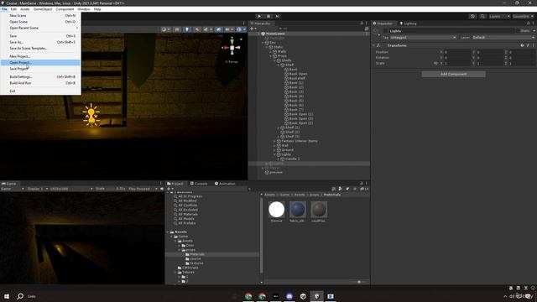This screenshot has width=537, height=302.
Task: Open the Static dropdown arrow in Inspector
Action: coord(534,31)
